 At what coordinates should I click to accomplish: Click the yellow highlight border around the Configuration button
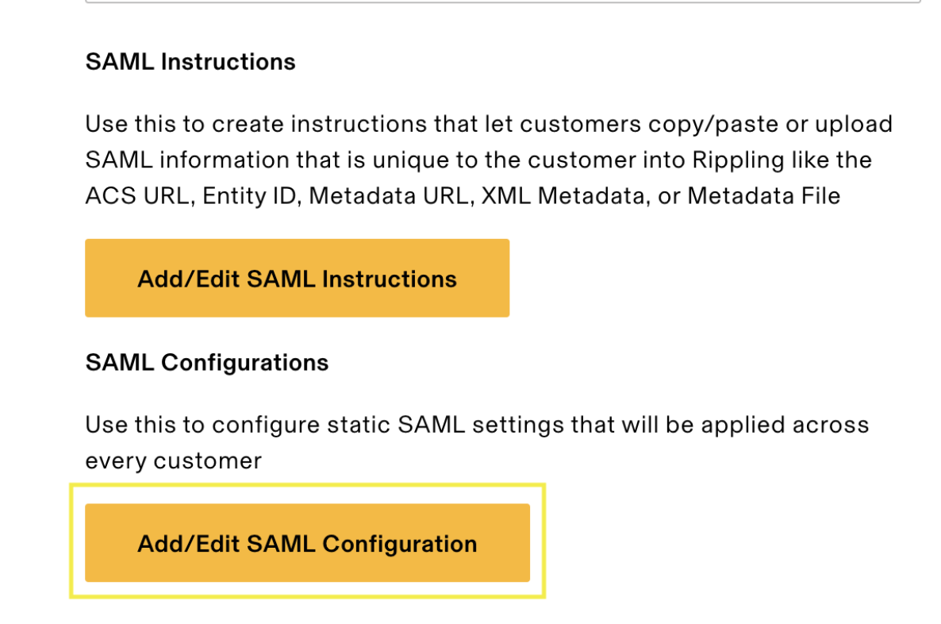pos(307,483)
